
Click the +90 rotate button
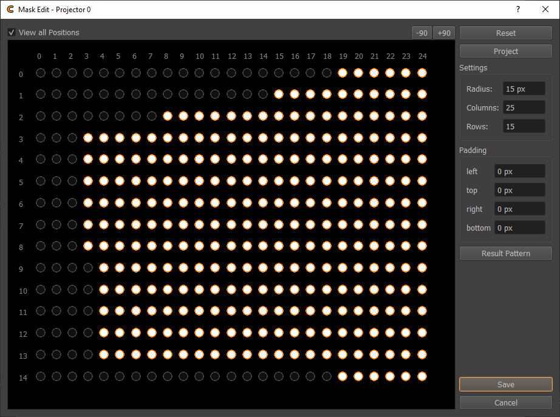[x=444, y=33]
